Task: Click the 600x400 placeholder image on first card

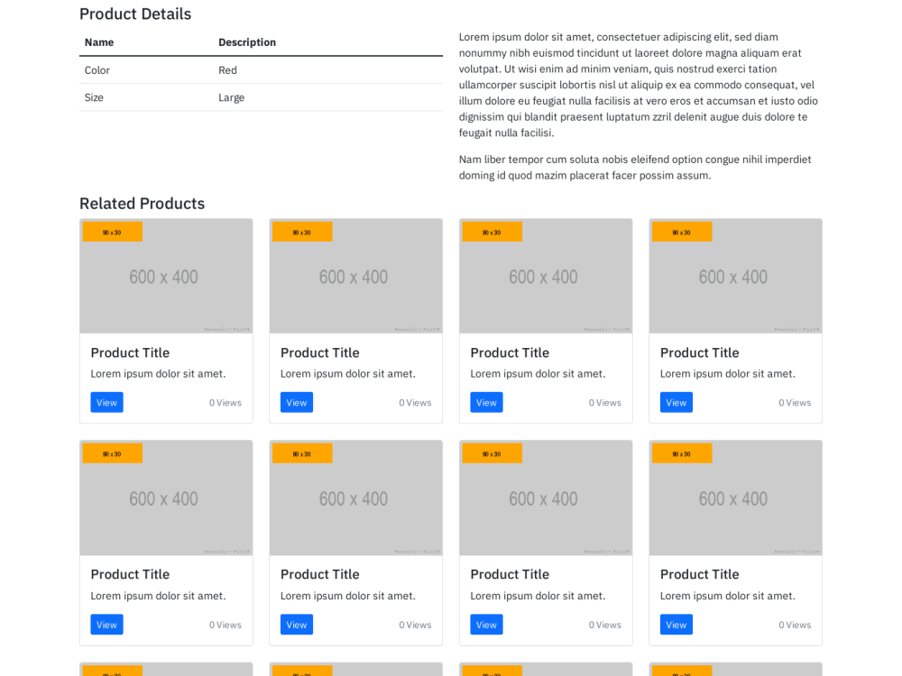Action: 166,276
